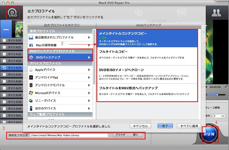
Task: Toggle checkbox for タイトル31
Action: pyautogui.click(x=4, y=47)
